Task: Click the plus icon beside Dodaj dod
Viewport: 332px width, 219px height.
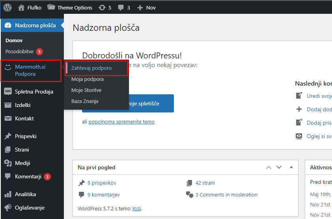Action: coord(299,109)
